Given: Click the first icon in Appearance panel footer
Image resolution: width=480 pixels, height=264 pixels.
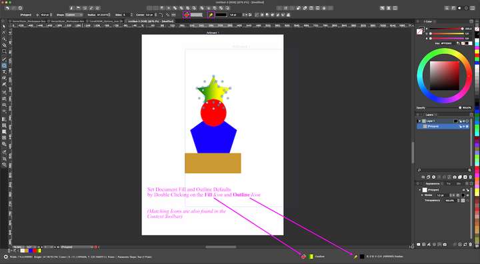Looking at the screenshot, I should coord(419,245).
